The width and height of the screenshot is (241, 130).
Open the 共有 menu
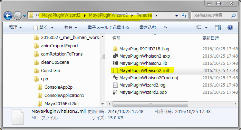[70, 28]
